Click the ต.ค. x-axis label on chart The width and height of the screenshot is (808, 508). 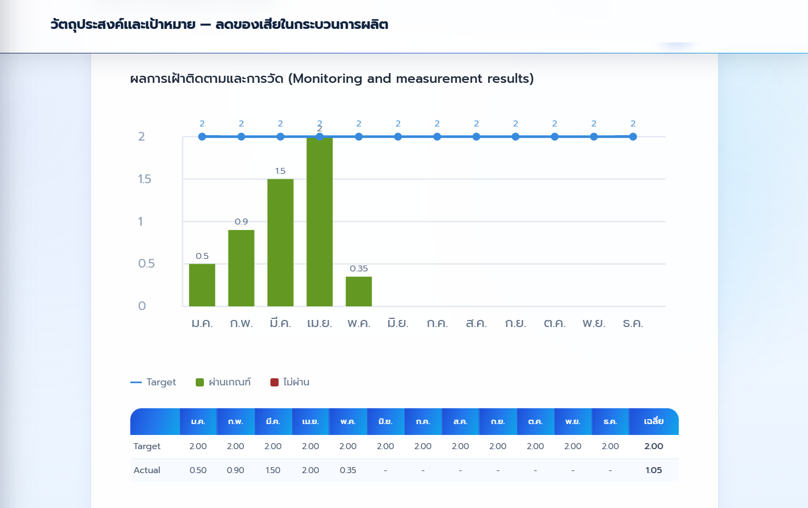pyautogui.click(x=554, y=323)
